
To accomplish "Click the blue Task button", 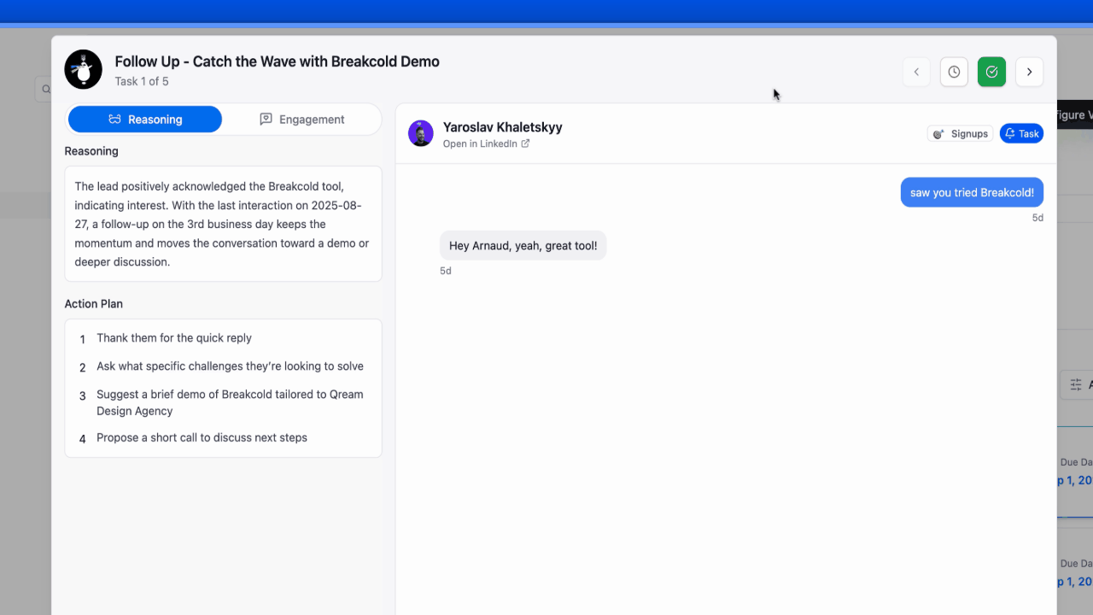I will coord(1021,133).
